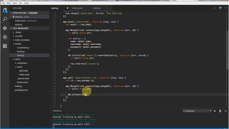Viewport: 229px width, 129px height.
Task: Open the Edit menu
Action: click(x=9, y=3)
